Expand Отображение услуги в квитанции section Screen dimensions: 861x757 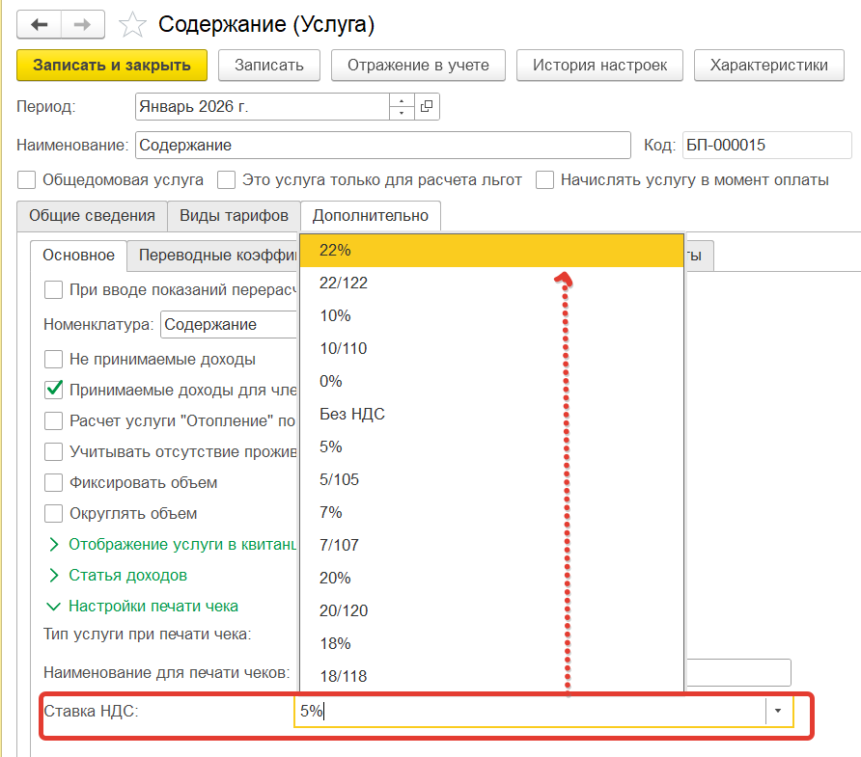(180, 544)
